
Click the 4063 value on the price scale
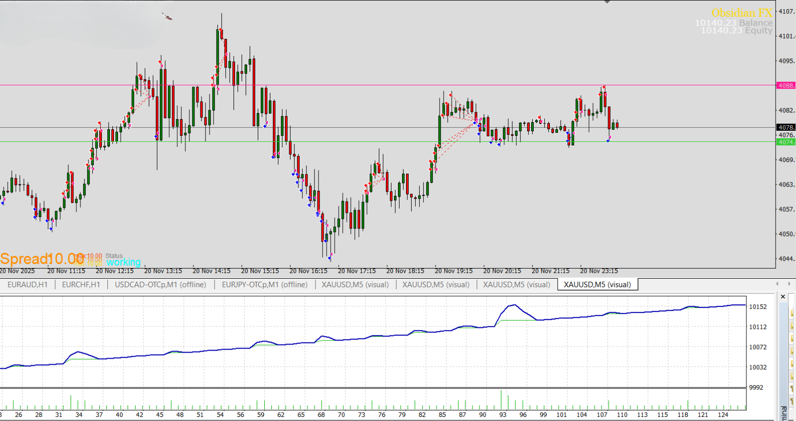point(786,184)
